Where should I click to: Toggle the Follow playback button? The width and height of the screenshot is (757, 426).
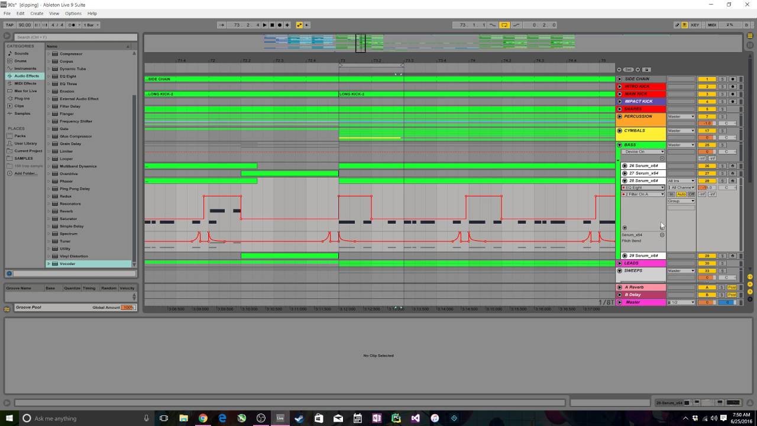coord(222,25)
